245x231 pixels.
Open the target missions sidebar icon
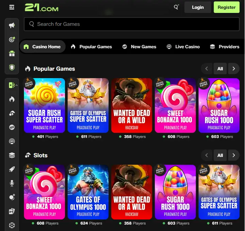coord(12,39)
